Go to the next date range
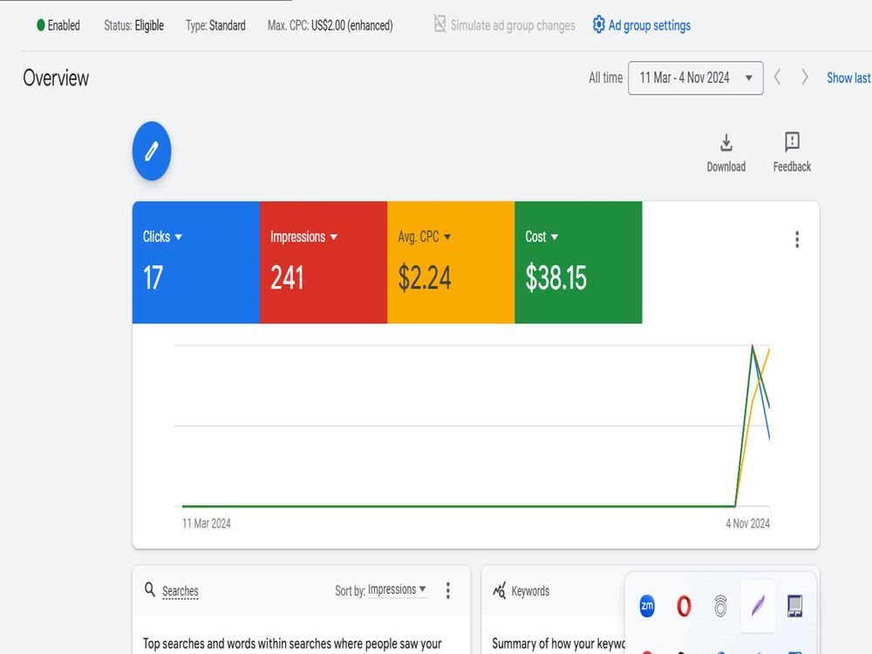The image size is (872, 654). pos(804,78)
